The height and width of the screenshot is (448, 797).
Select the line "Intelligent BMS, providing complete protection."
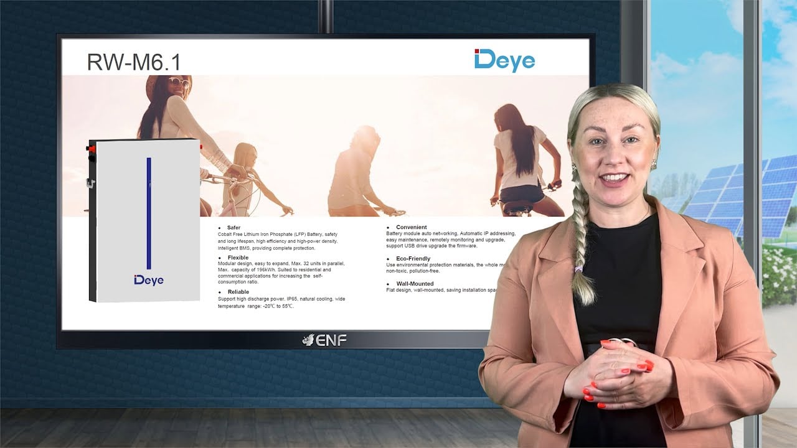pyautogui.click(x=266, y=248)
